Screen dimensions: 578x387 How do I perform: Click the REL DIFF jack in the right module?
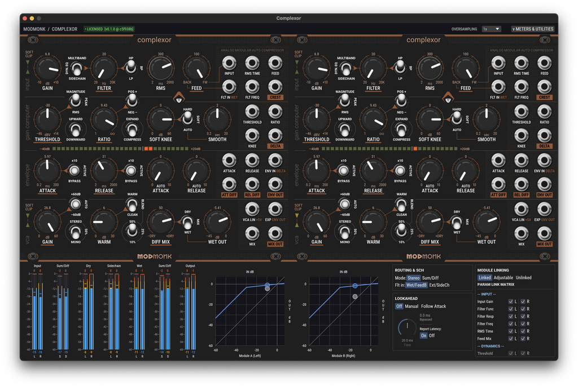(x=521, y=184)
